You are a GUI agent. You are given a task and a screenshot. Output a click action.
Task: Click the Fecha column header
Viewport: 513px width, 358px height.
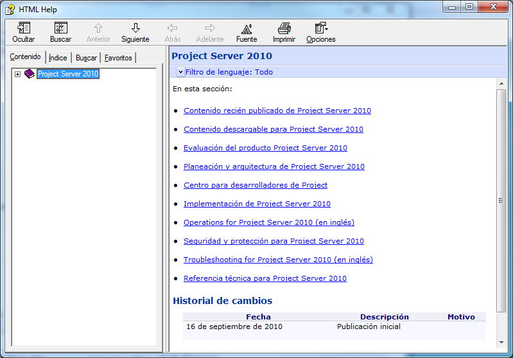click(x=258, y=317)
